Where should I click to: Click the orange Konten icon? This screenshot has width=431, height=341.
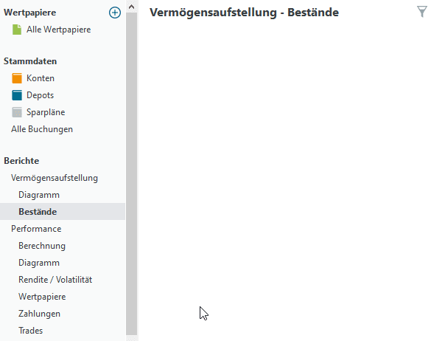(x=17, y=78)
